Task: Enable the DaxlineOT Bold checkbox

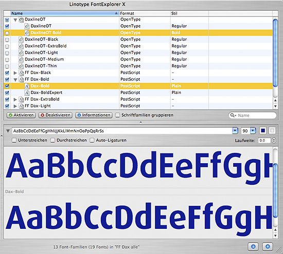Action: click(7, 33)
